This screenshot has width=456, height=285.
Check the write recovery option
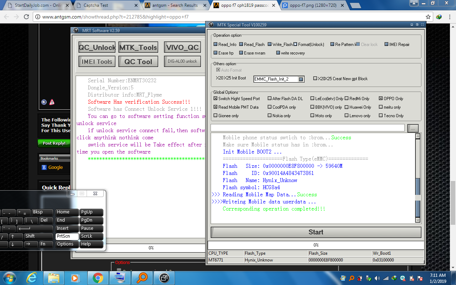coord(278,53)
